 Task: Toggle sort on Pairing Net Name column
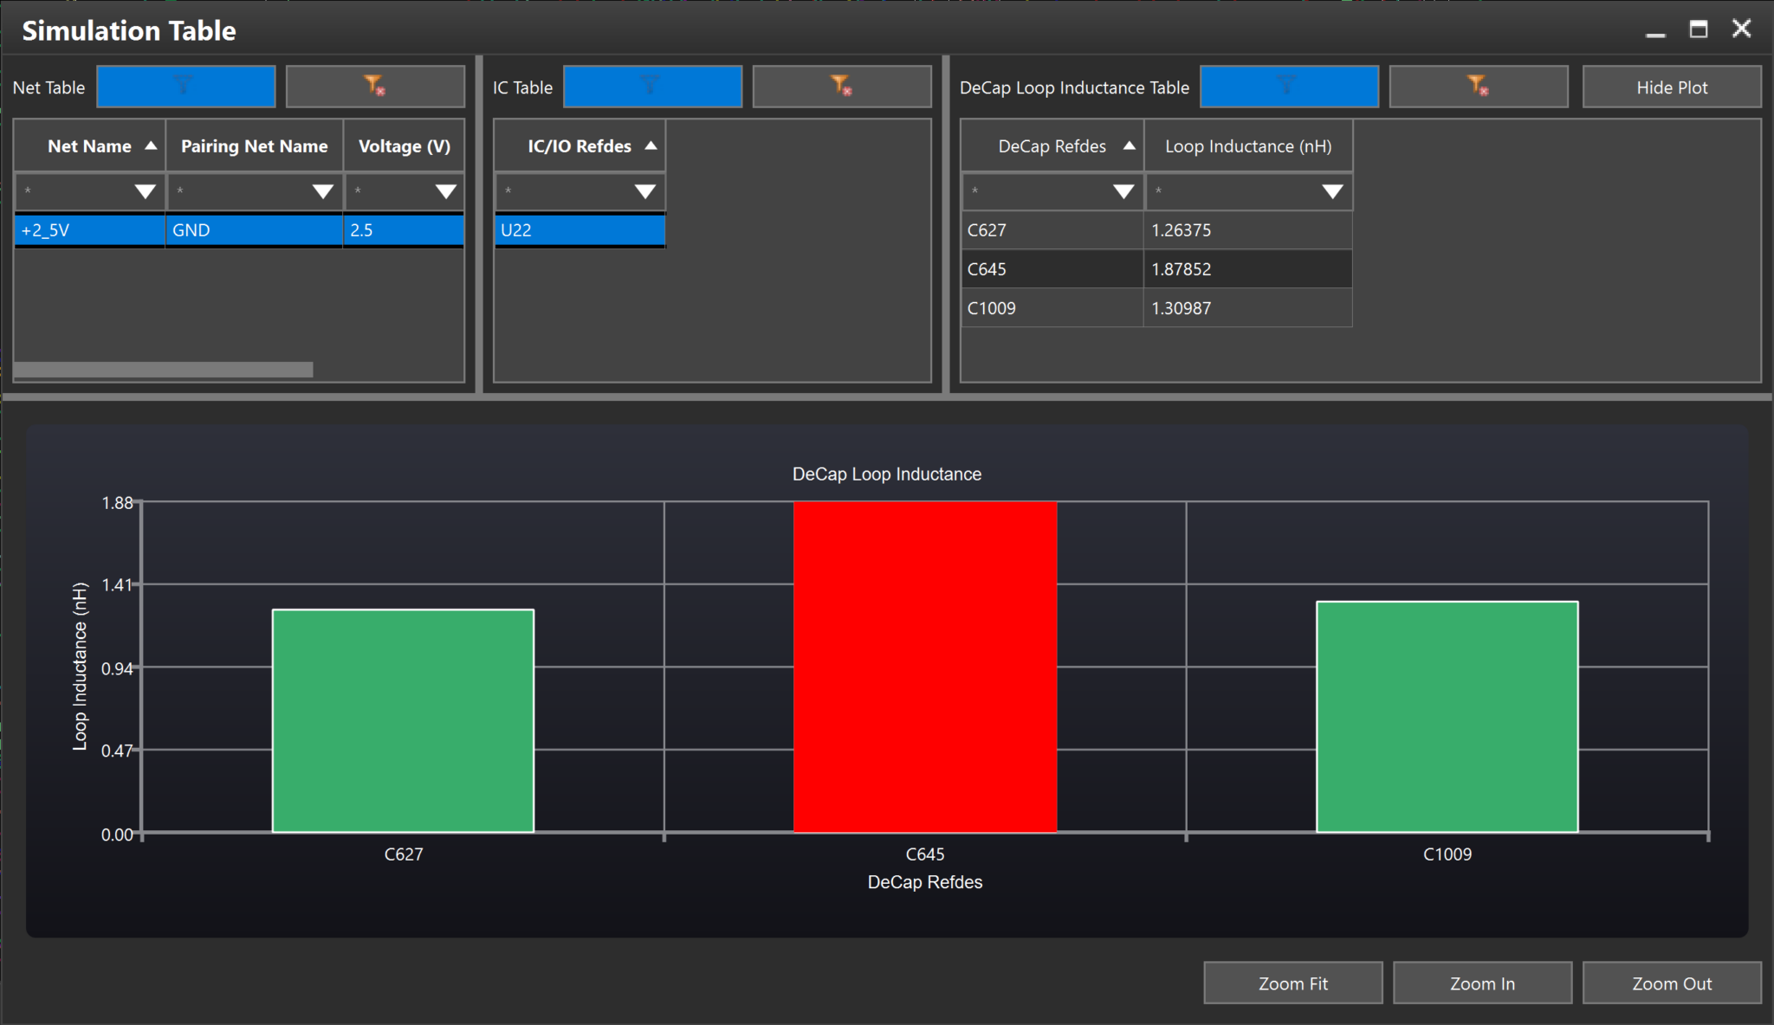pyautogui.click(x=254, y=145)
